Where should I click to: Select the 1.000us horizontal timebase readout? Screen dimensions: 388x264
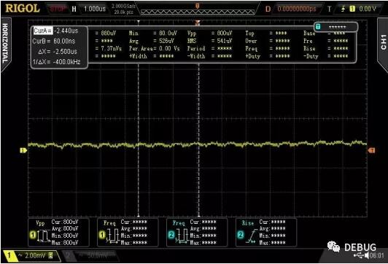(95, 9)
